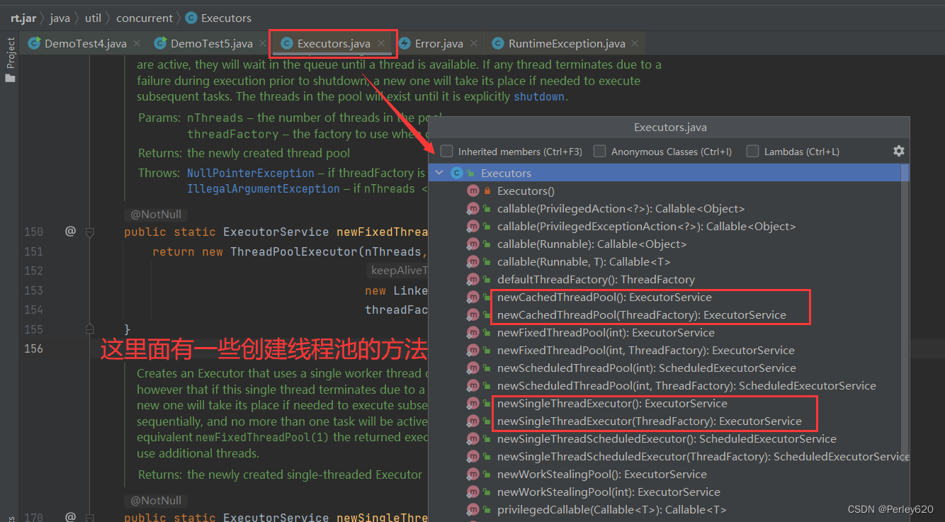The image size is (945, 522).
Task: Select callable(PrivilegedExceptionAction<?>) method
Action: pyautogui.click(x=646, y=227)
